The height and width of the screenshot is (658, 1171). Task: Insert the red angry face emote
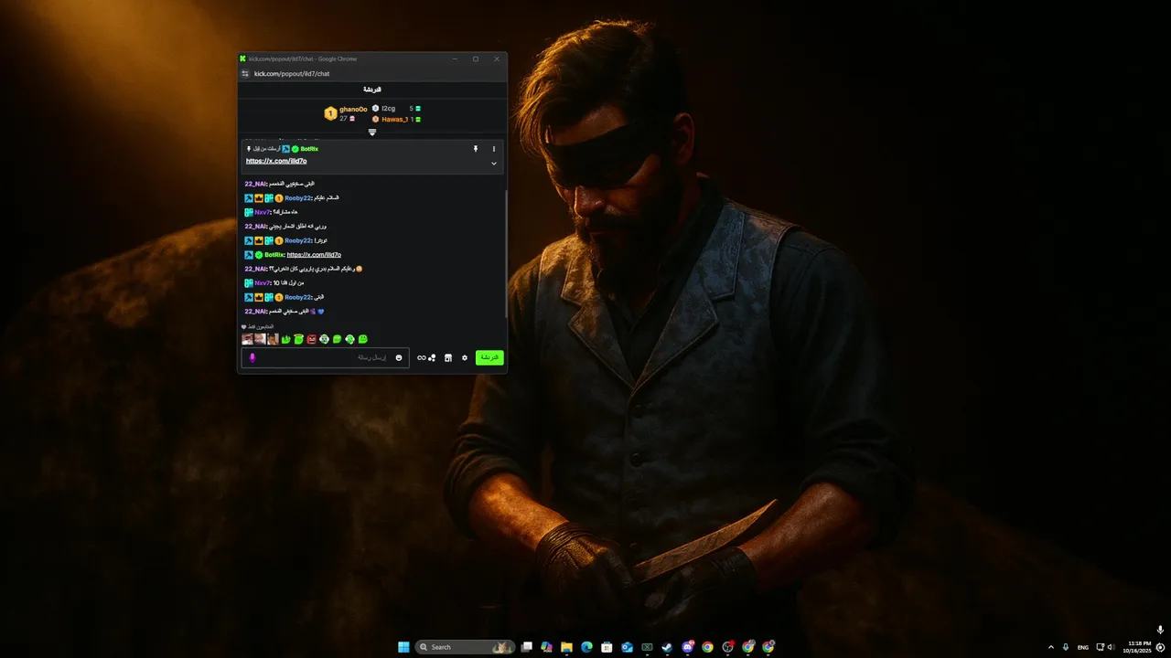tap(311, 339)
